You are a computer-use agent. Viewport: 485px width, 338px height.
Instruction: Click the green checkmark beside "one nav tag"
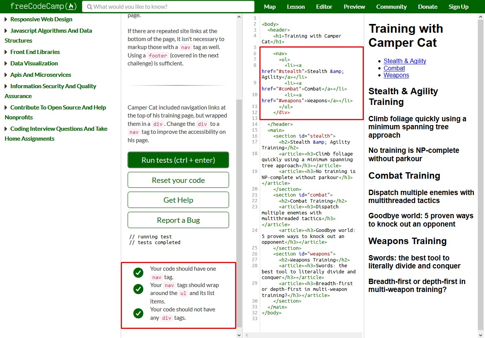[x=138, y=273]
